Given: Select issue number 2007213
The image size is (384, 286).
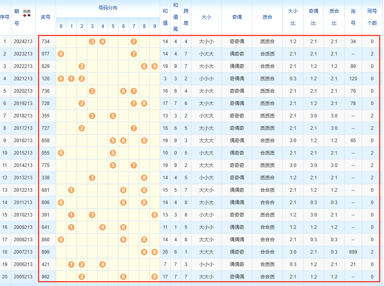Looking at the screenshot, I should (23, 252).
